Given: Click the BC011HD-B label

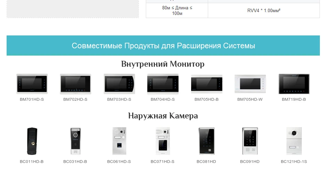Looking at the screenshot, I should 32,162.
